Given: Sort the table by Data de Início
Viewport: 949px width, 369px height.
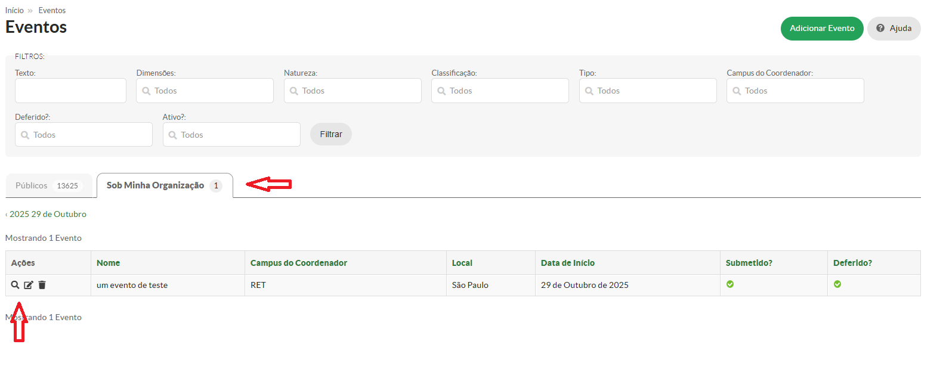Looking at the screenshot, I should click(x=568, y=263).
